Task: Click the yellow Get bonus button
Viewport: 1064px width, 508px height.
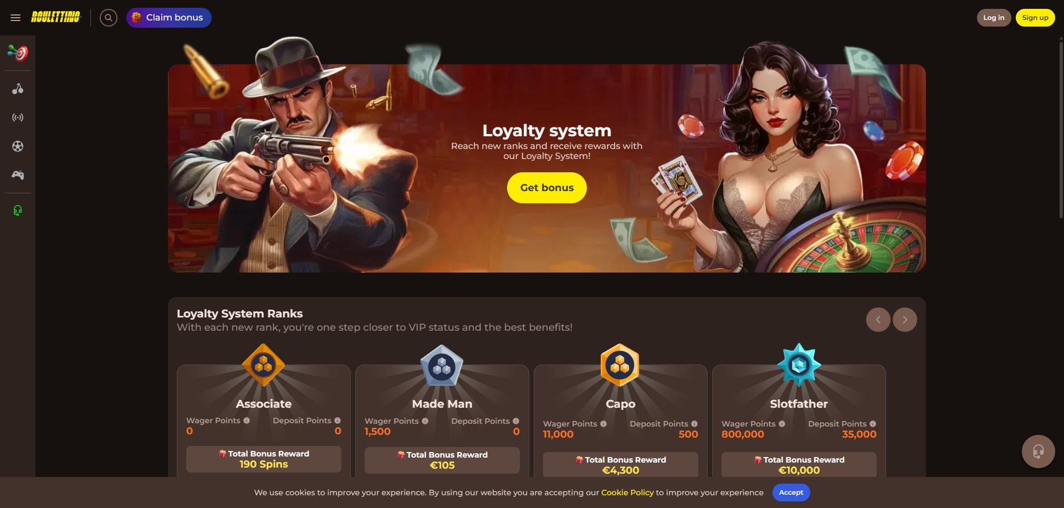Action: click(547, 188)
